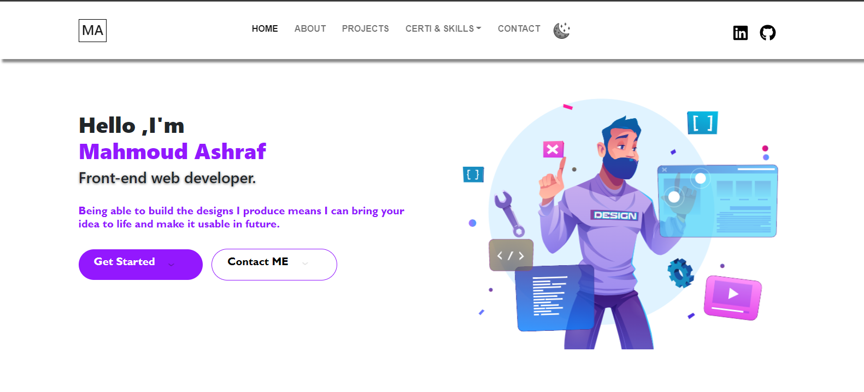Open the ABOUT nav item

pos(310,29)
